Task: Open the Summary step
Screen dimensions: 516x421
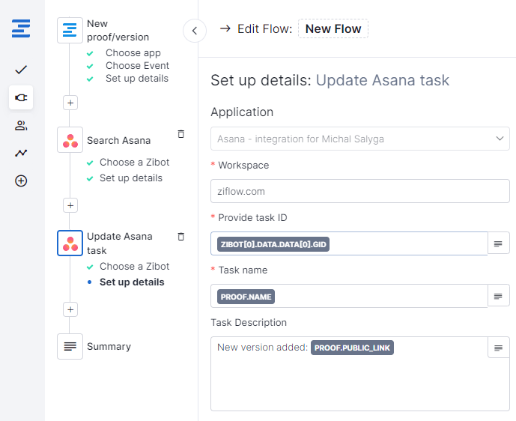Action: pos(109,347)
